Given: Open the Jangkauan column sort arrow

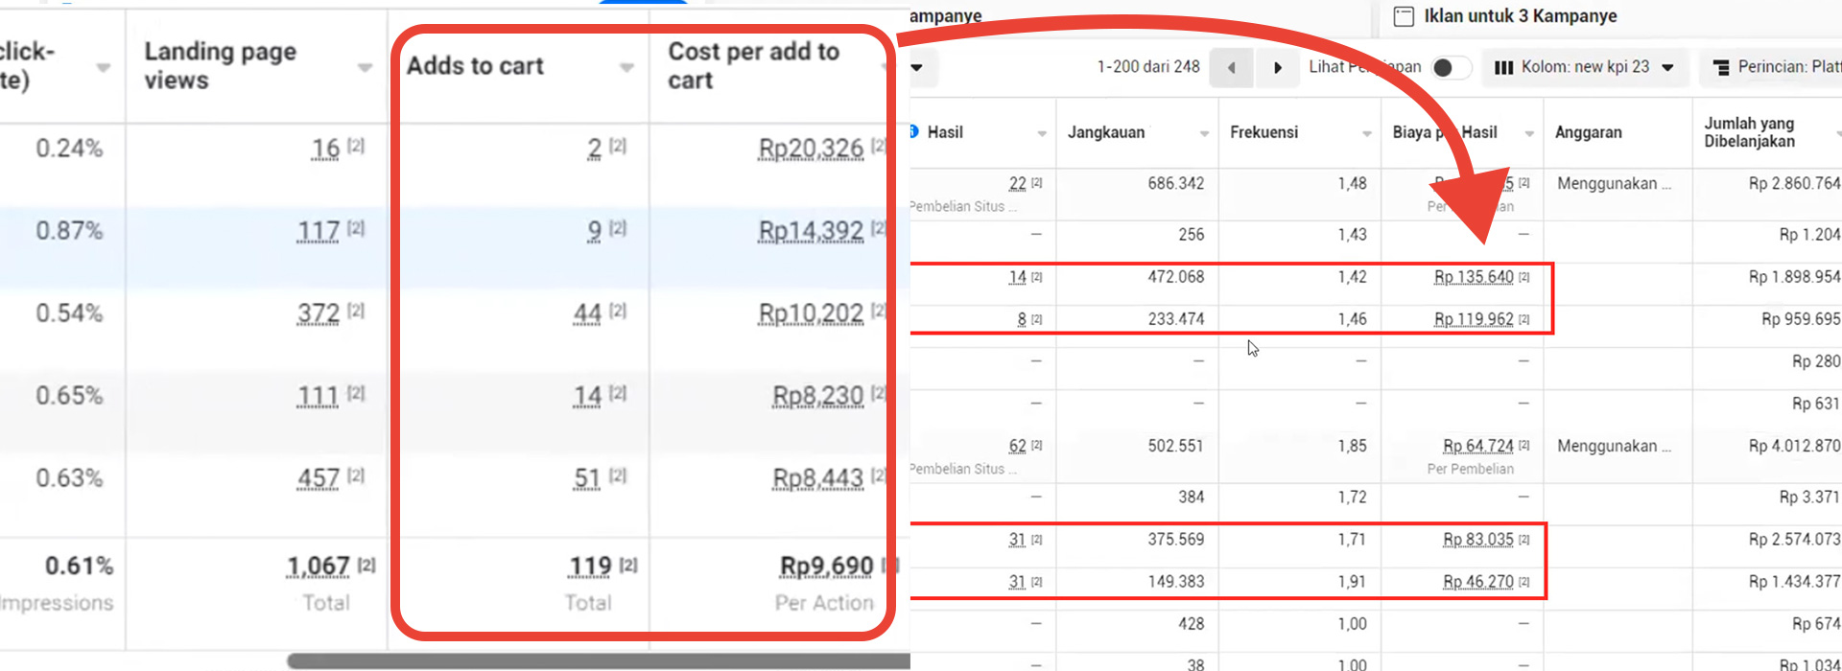Looking at the screenshot, I should tap(1204, 133).
